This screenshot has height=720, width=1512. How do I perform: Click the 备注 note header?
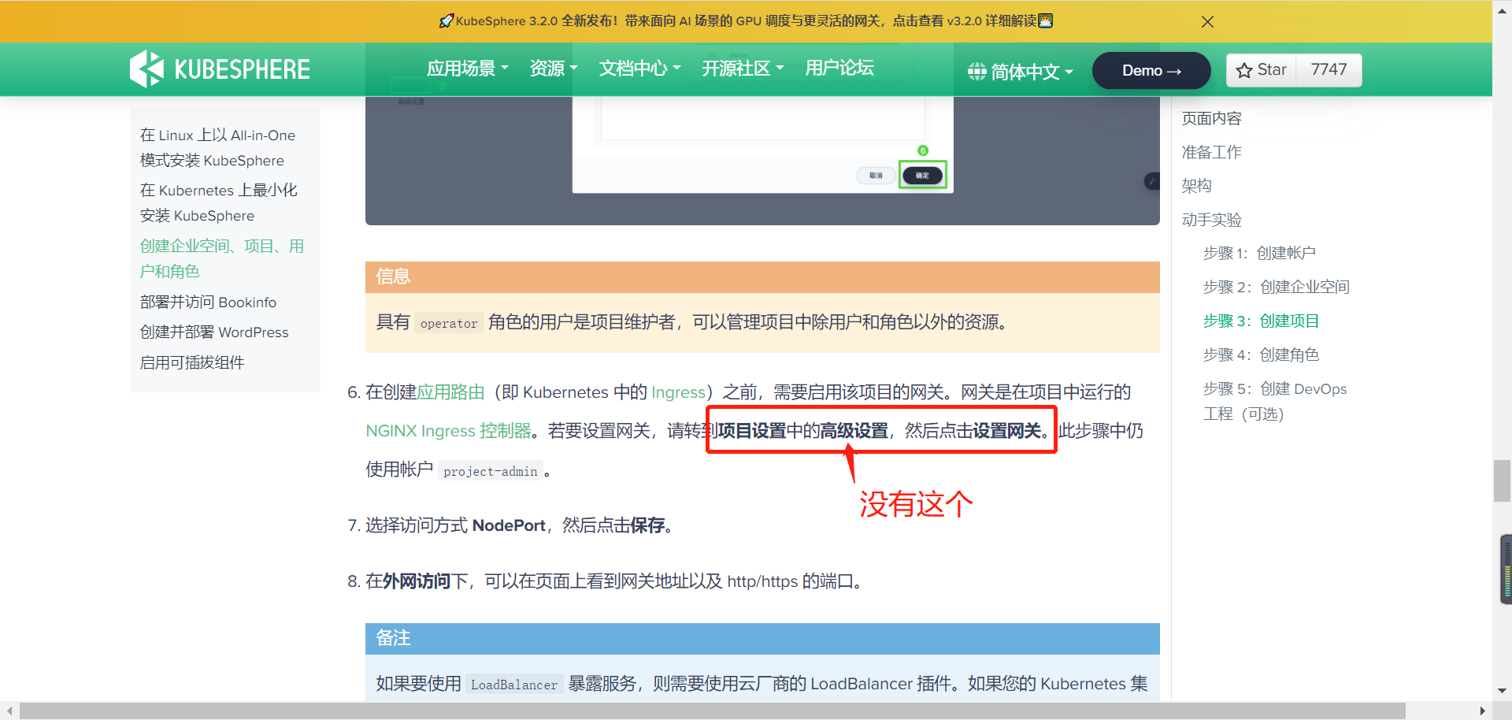(762, 639)
